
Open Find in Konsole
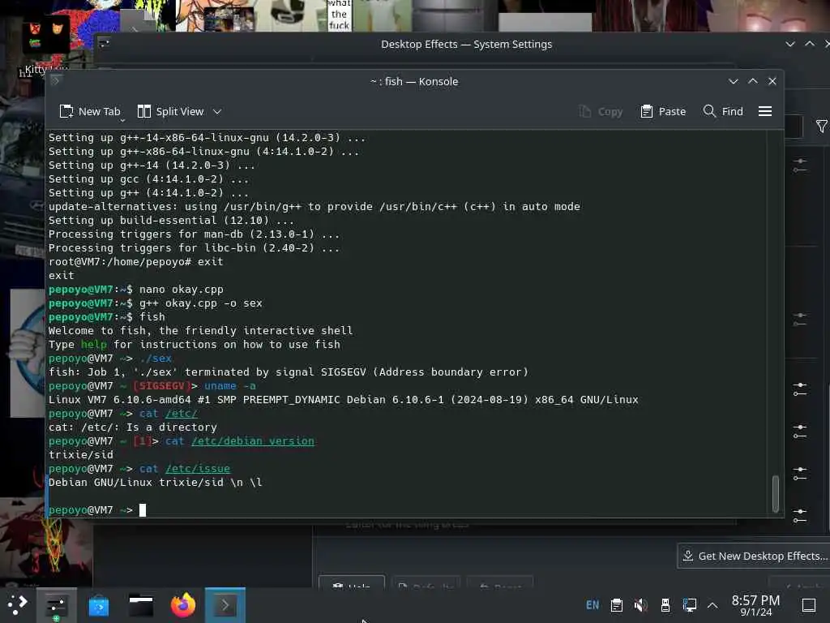pos(722,111)
